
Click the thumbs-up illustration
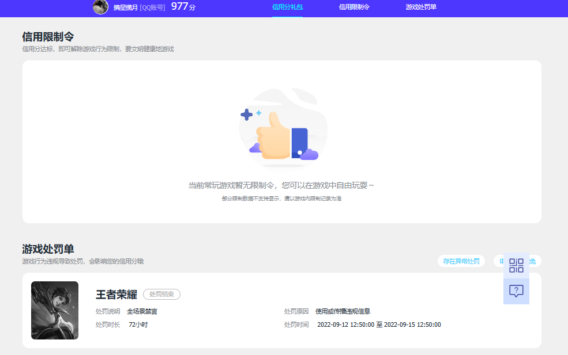click(x=283, y=128)
